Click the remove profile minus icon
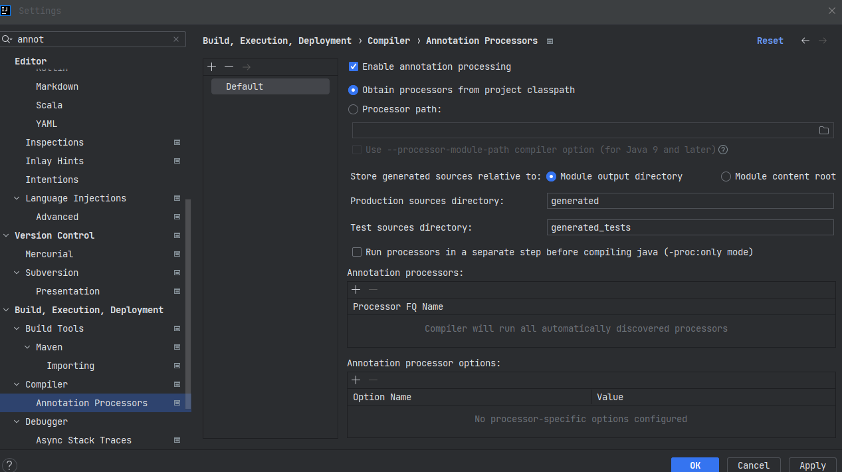The height and width of the screenshot is (472, 842). point(229,67)
